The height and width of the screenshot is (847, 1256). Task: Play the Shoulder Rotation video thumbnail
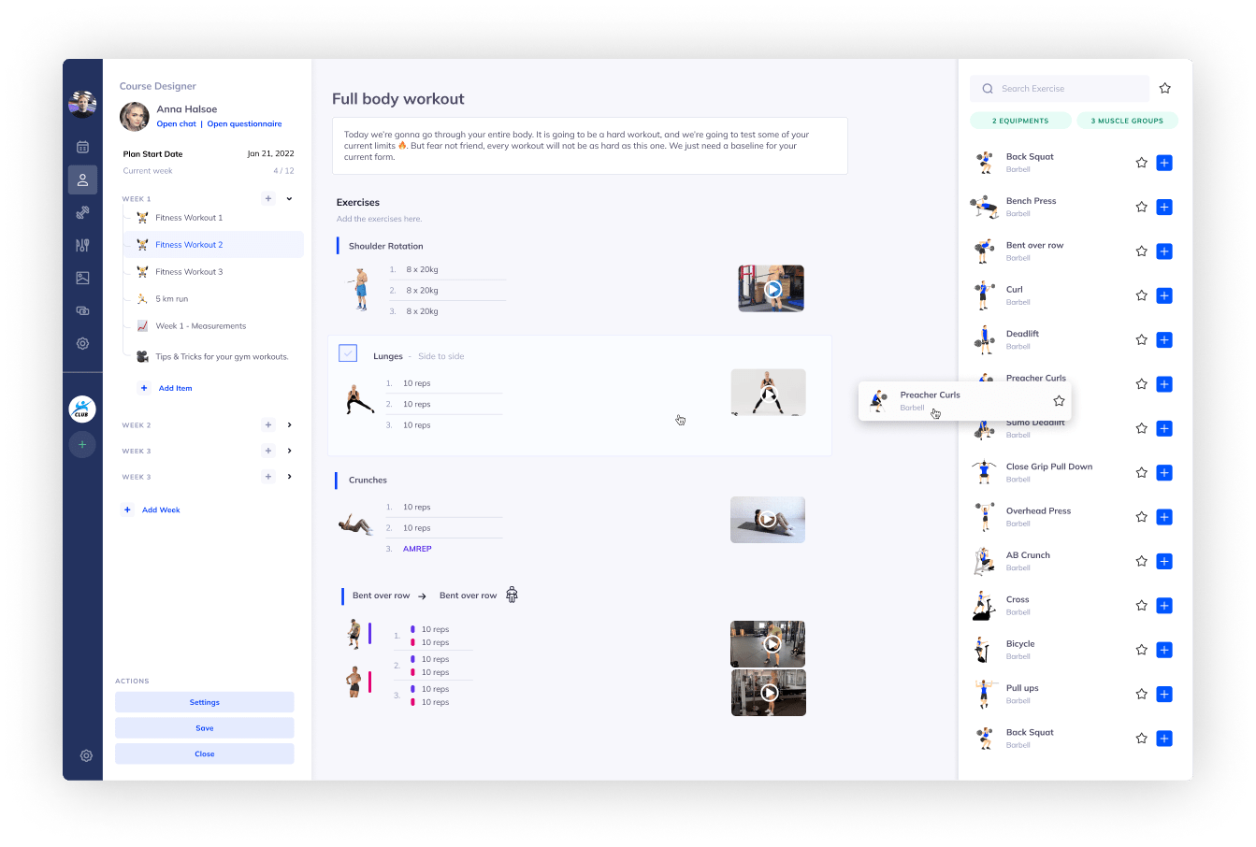pyautogui.click(x=772, y=288)
